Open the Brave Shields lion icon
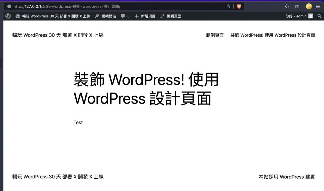 pyautogui.click(x=239, y=6)
